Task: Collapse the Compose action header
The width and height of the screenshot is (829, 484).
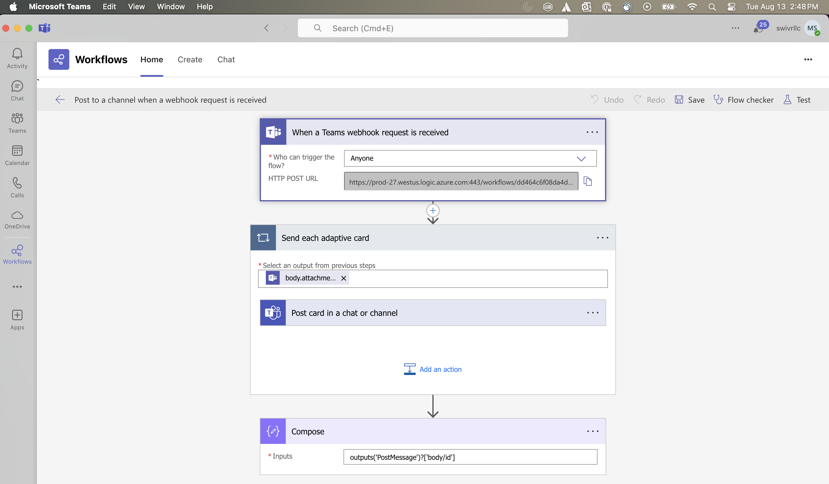Action: tap(433, 431)
